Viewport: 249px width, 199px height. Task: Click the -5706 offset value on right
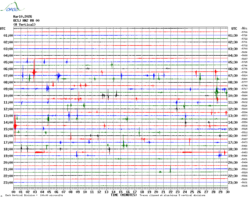point(244,32)
